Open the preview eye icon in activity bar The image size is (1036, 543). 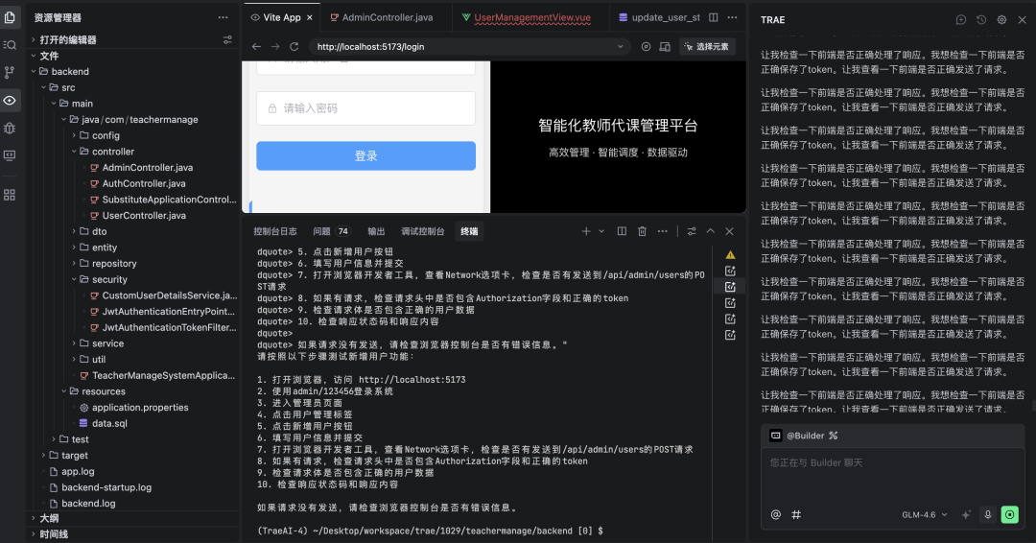pos(10,101)
